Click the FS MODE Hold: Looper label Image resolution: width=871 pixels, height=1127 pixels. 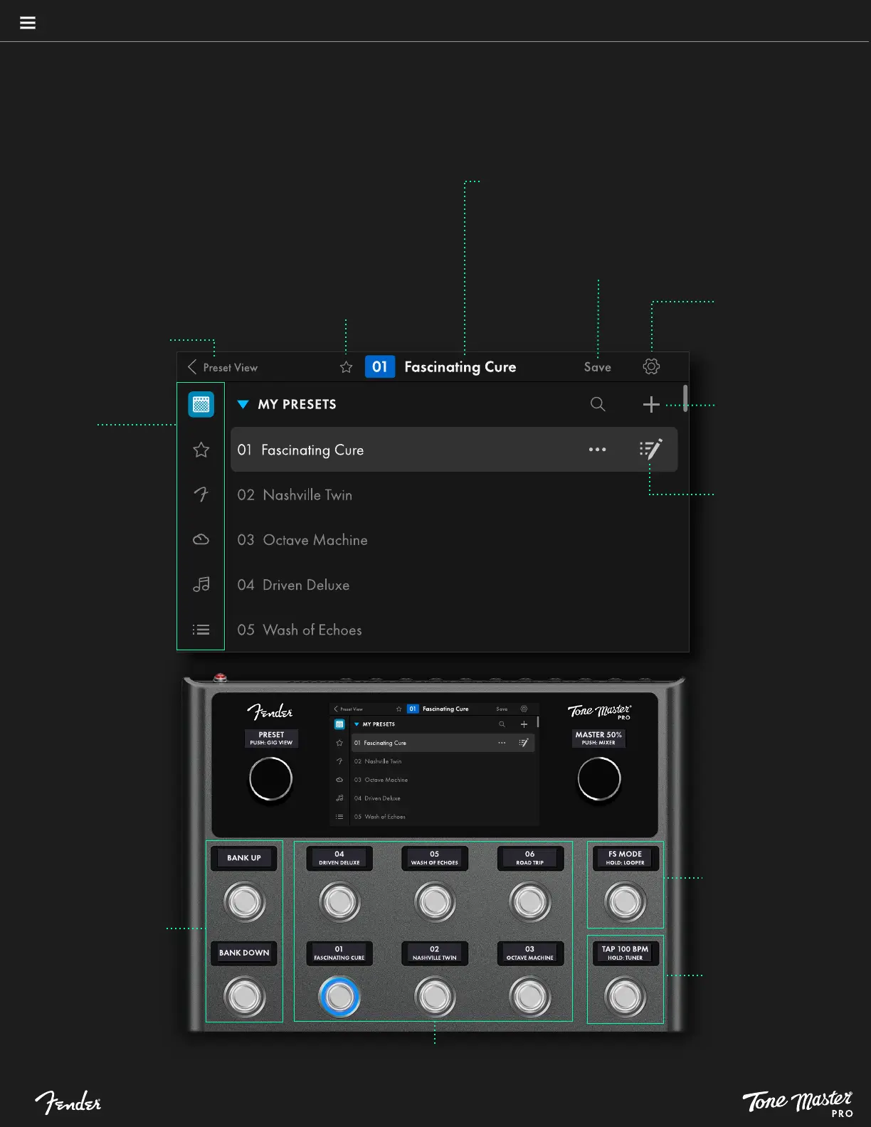click(x=625, y=858)
